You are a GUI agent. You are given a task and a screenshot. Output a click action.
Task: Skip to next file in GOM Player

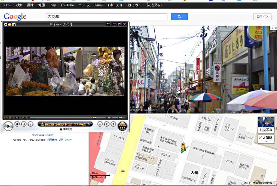point(30,124)
